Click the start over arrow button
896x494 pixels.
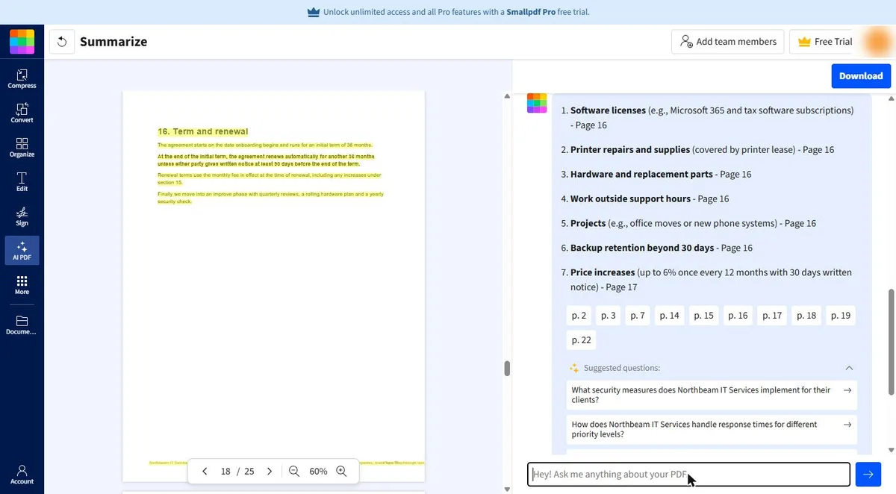62,42
